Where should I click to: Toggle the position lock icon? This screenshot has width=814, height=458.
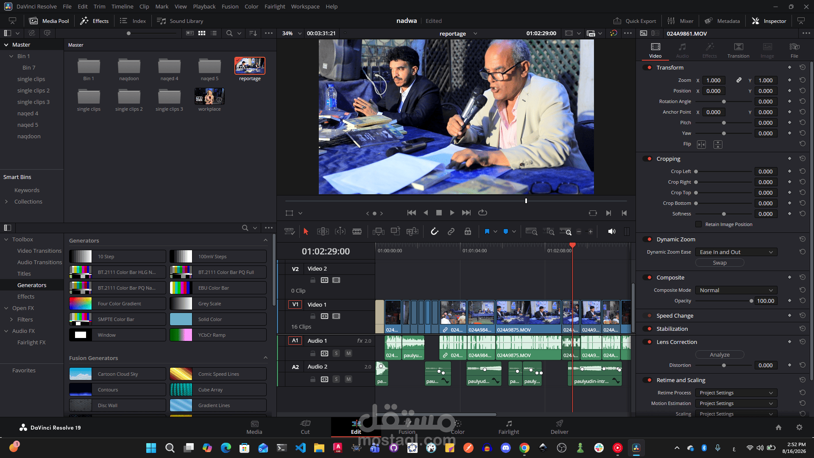pos(468,232)
